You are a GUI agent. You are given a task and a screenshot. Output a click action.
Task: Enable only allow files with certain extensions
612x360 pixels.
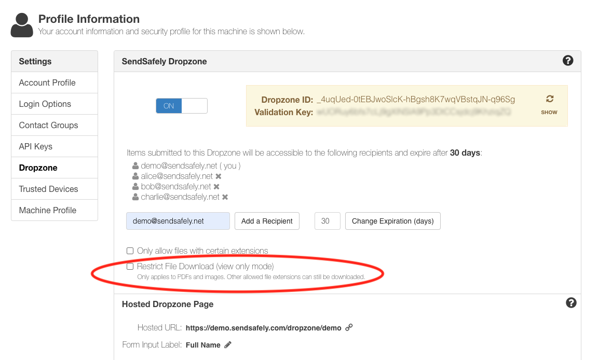click(x=130, y=251)
